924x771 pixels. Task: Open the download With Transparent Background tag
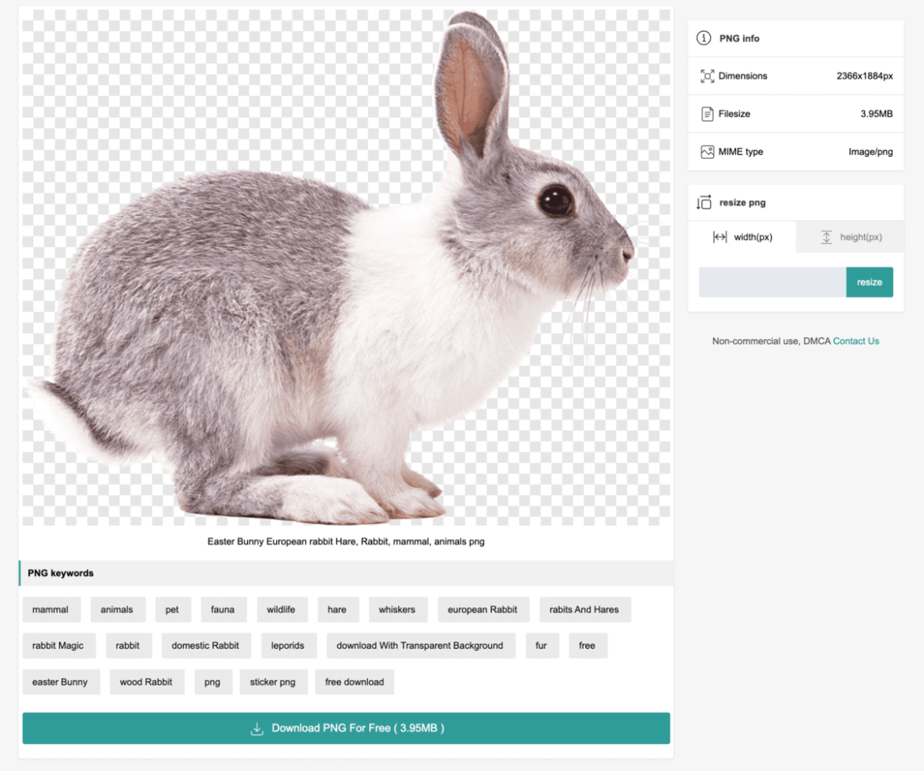coord(420,646)
